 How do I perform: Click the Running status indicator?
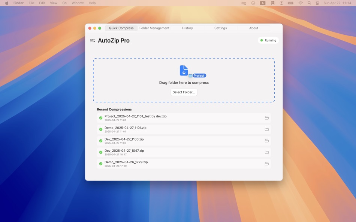tap(268, 40)
